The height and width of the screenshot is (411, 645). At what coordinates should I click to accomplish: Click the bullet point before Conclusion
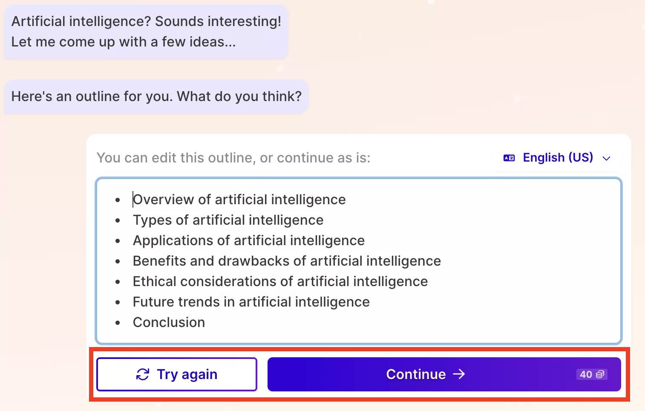(x=118, y=323)
